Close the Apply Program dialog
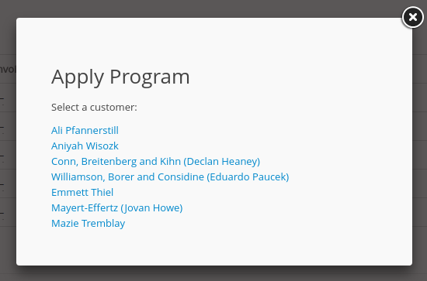Image resolution: width=427 pixels, height=281 pixels. coord(412,17)
